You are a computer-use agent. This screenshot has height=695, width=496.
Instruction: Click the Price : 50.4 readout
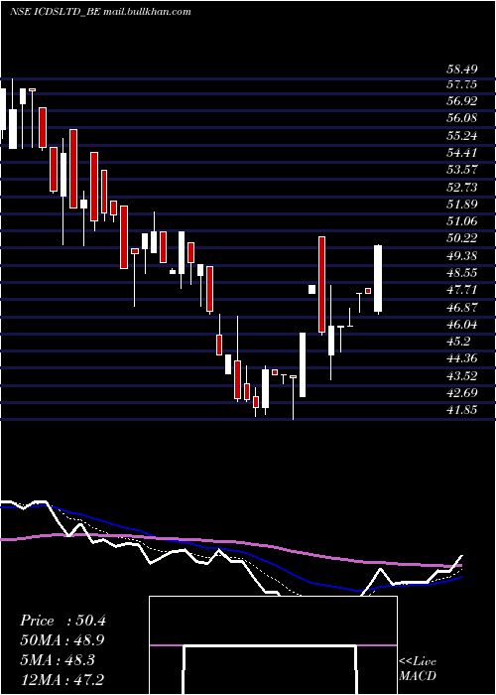click(62, 621)
